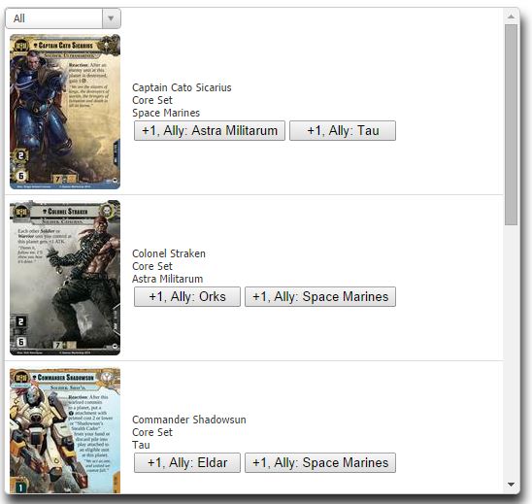
Task: Click the All filter combo box
Action: point(63,18)
